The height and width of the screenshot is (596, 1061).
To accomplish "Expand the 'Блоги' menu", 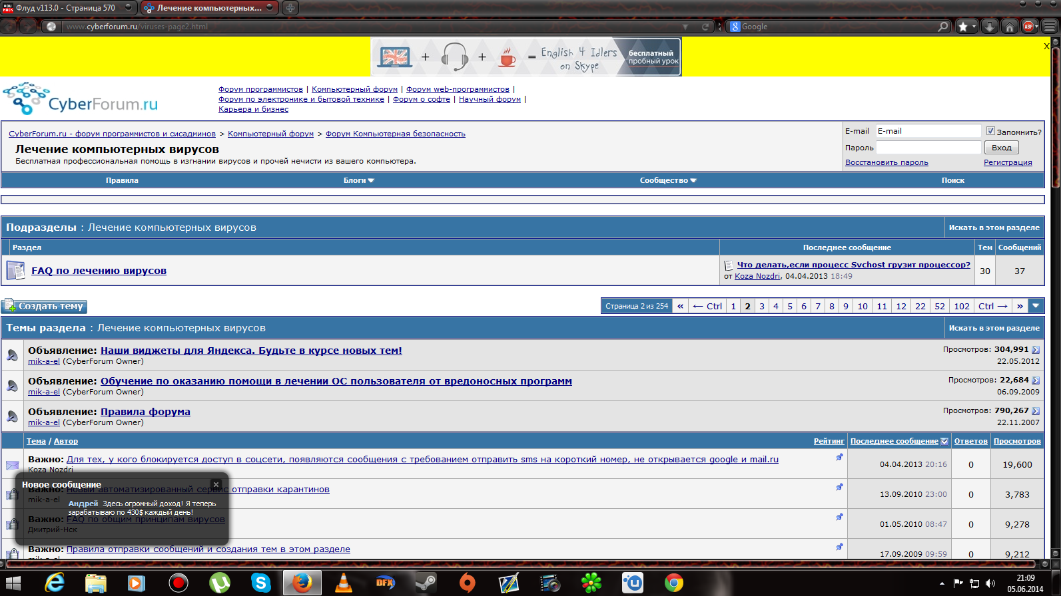I will [x=358, y=180].
